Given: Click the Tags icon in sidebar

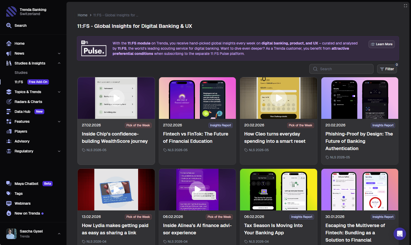Looking at the screenshot, I should coord(9,194).
